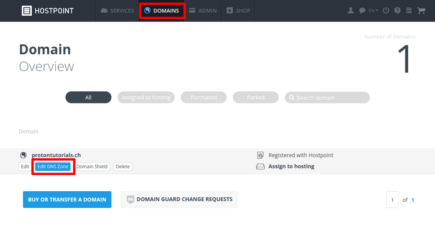Open Domain Shield for protontutorials.ch
This screenshot has width=435, height=229.
tap(92, 166)
